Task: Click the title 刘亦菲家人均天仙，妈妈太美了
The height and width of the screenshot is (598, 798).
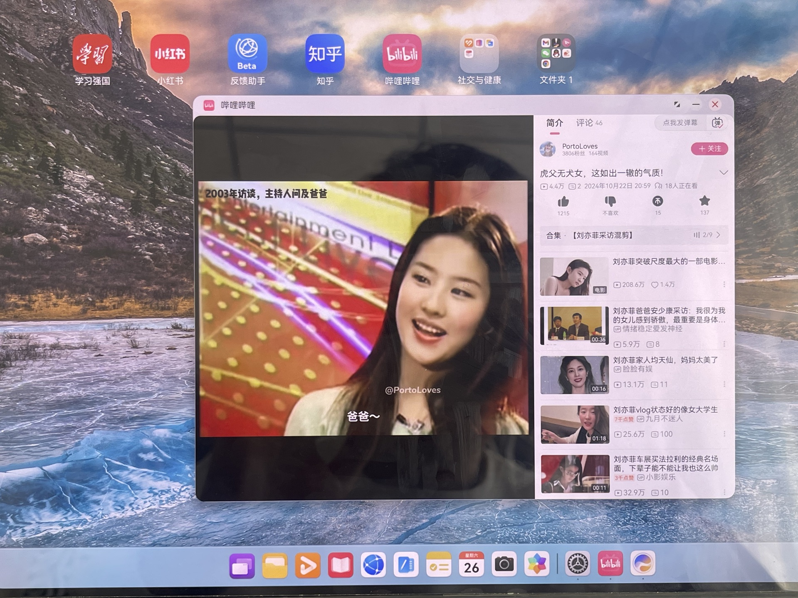Action: tap(665, 360)
